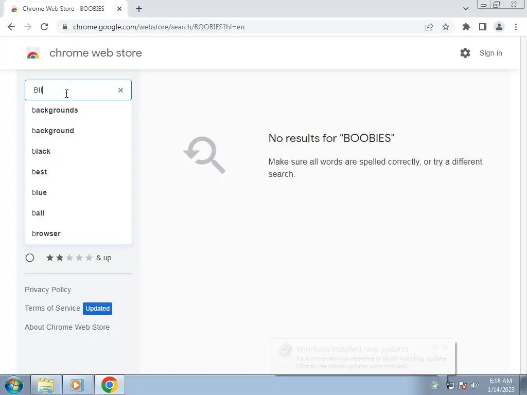Choose the 'backgrounds' suggestion

(78, 110)
